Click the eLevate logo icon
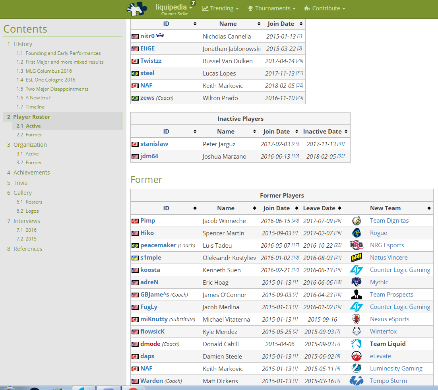This screenshot has height=390, width=438. tap(357, 356)
